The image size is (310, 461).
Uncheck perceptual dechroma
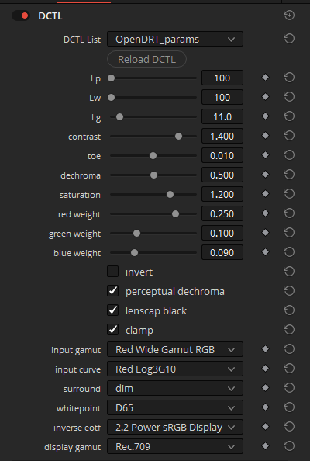[x=112, y=291]
